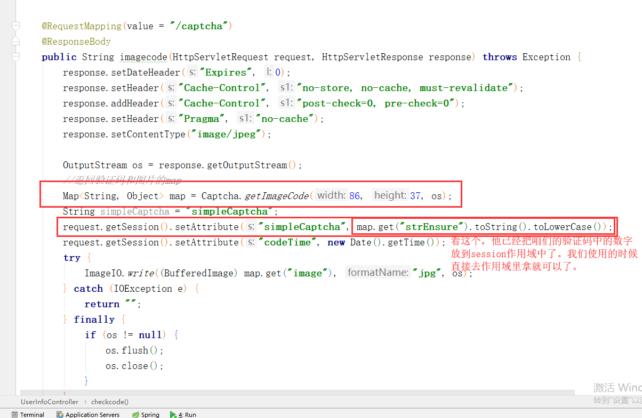Viewport: 642px width, 418px height.
Task: Click the "Expires" string literal
Action: coord(226,72)
